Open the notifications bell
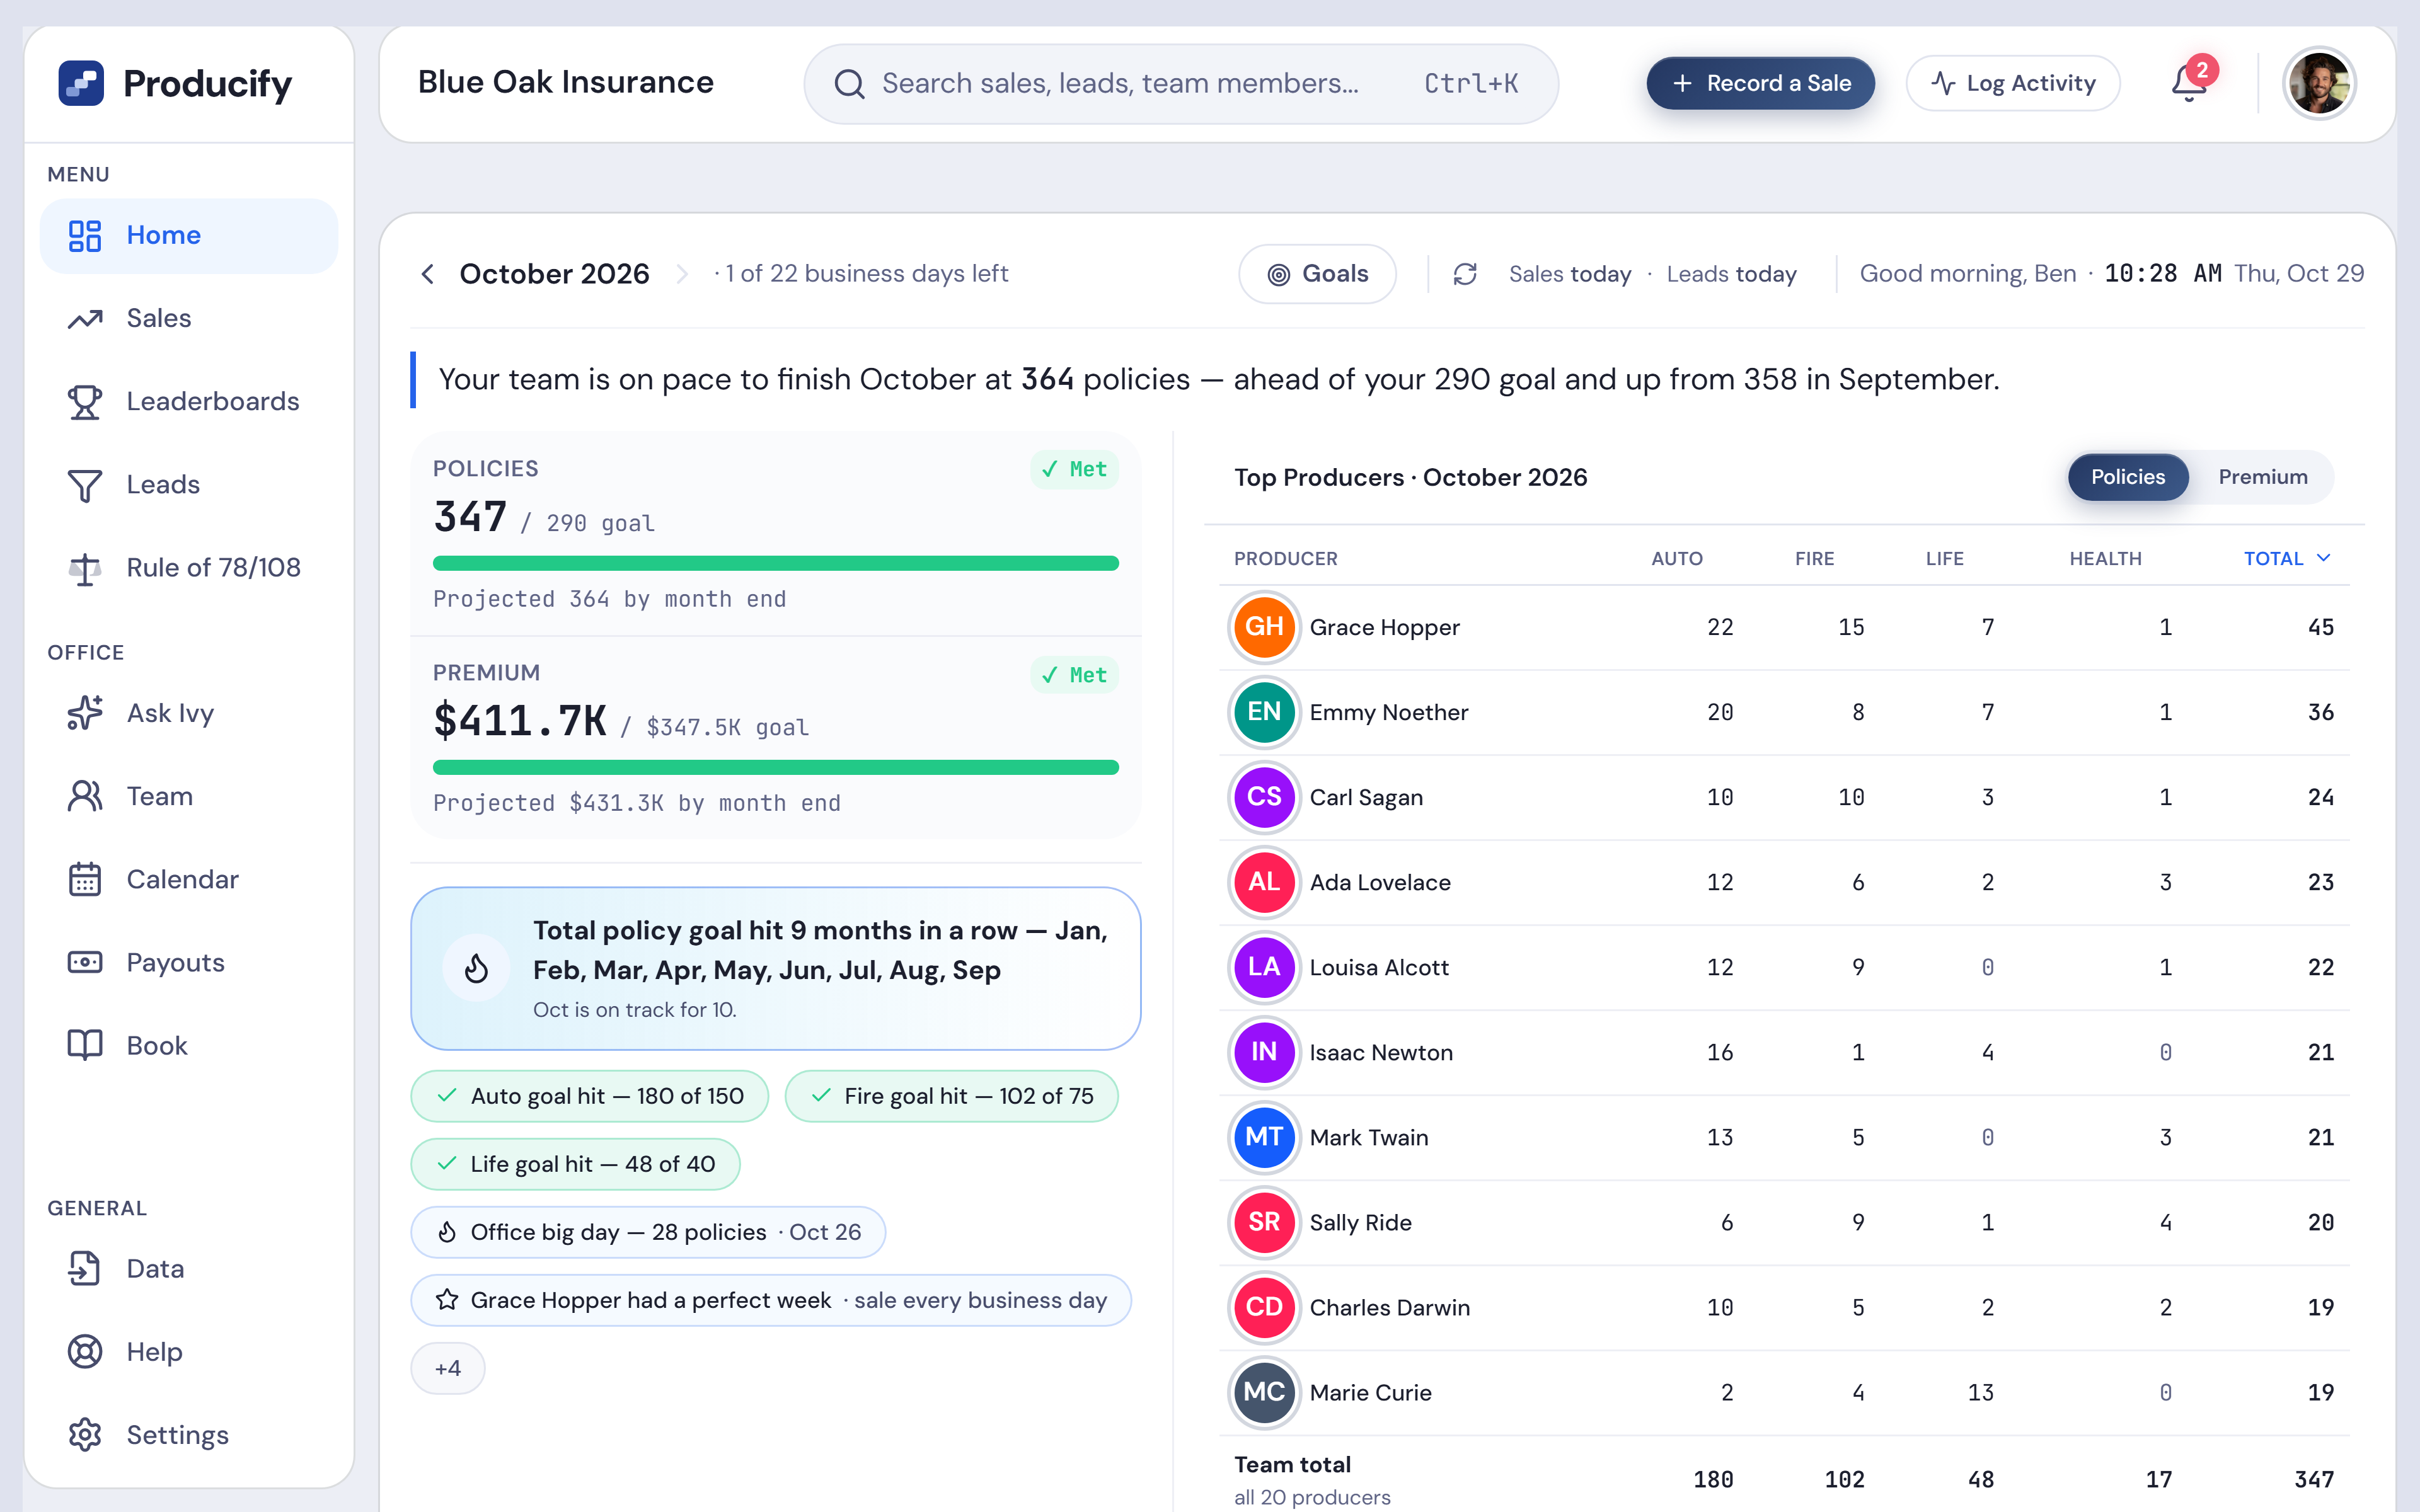The height and width of the screenshot is (1512, 2420). click(2189, 83)
